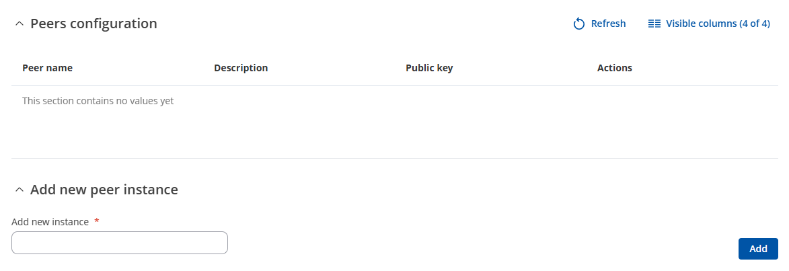
Task: Select the Public key column header
Action: point(429,68)
